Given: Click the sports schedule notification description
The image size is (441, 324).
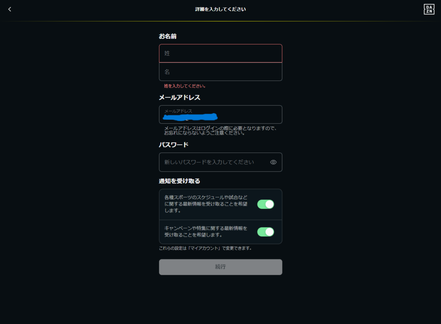Looking at the screenshot, I should (206, 204).
